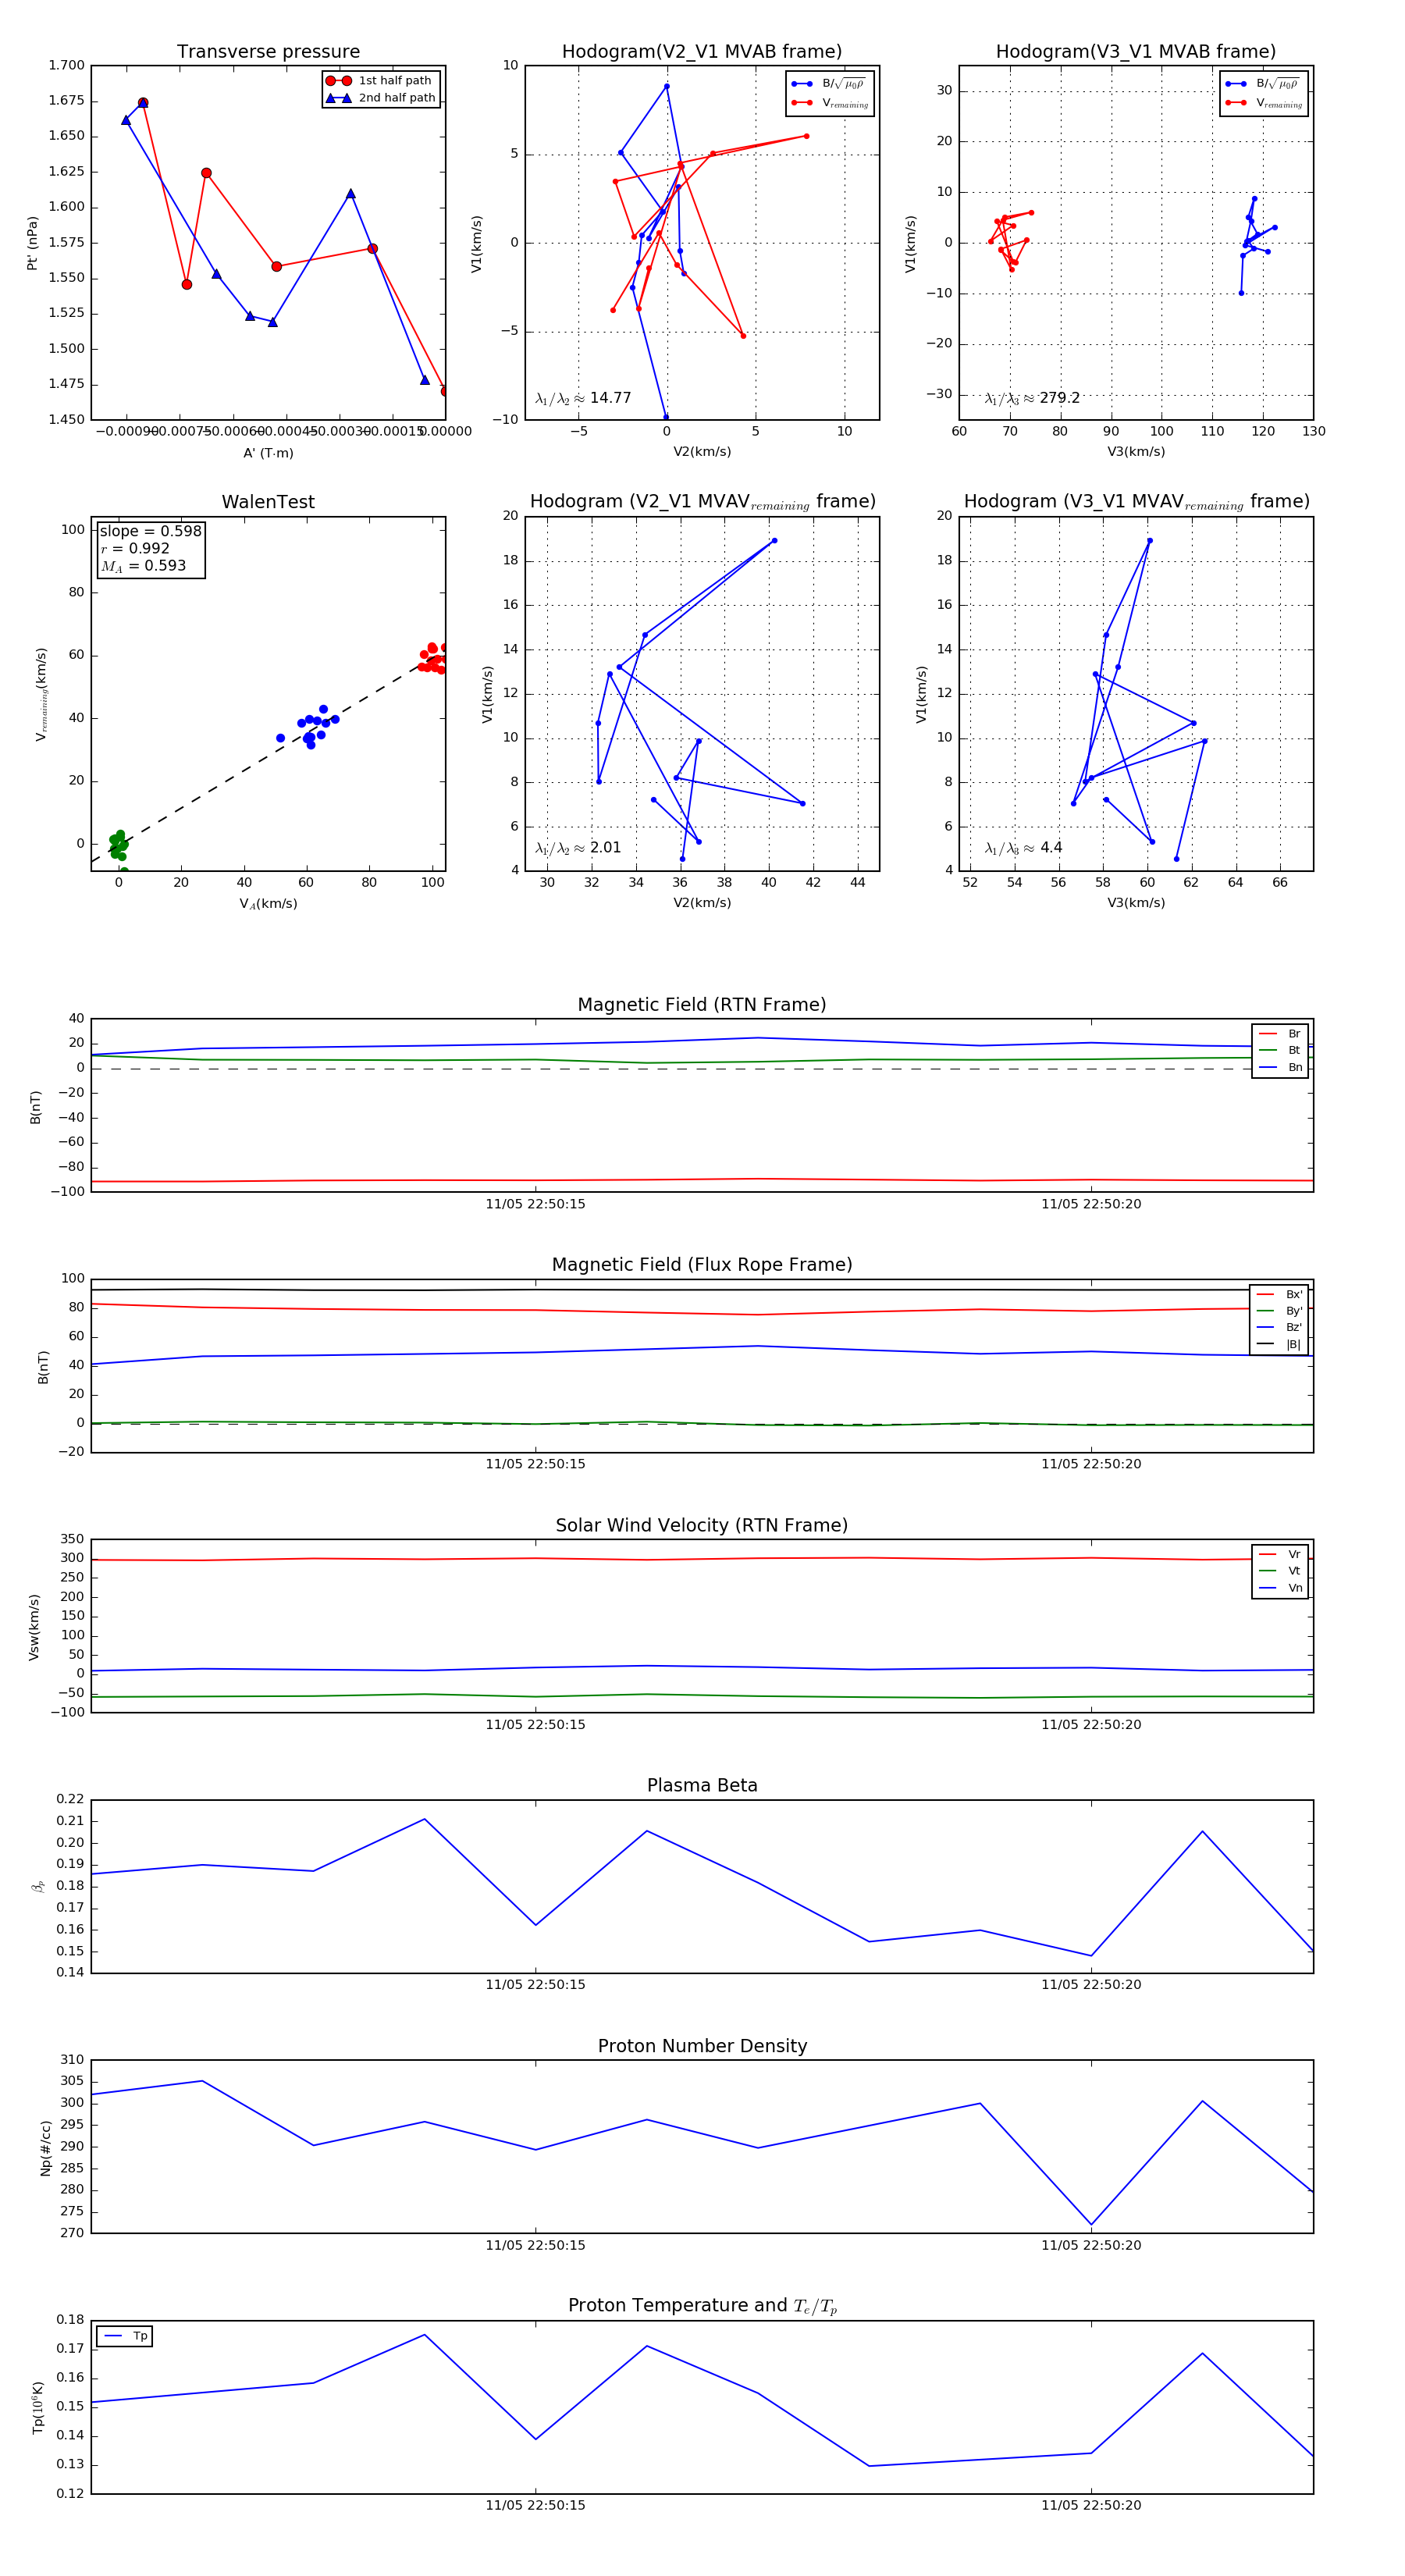Select the "By'" legend entry

[1279, 1311]
